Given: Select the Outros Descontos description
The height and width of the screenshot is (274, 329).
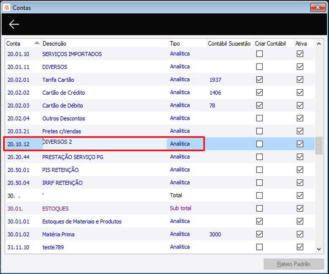Looking at the screenshot, I should coord(64,118).
